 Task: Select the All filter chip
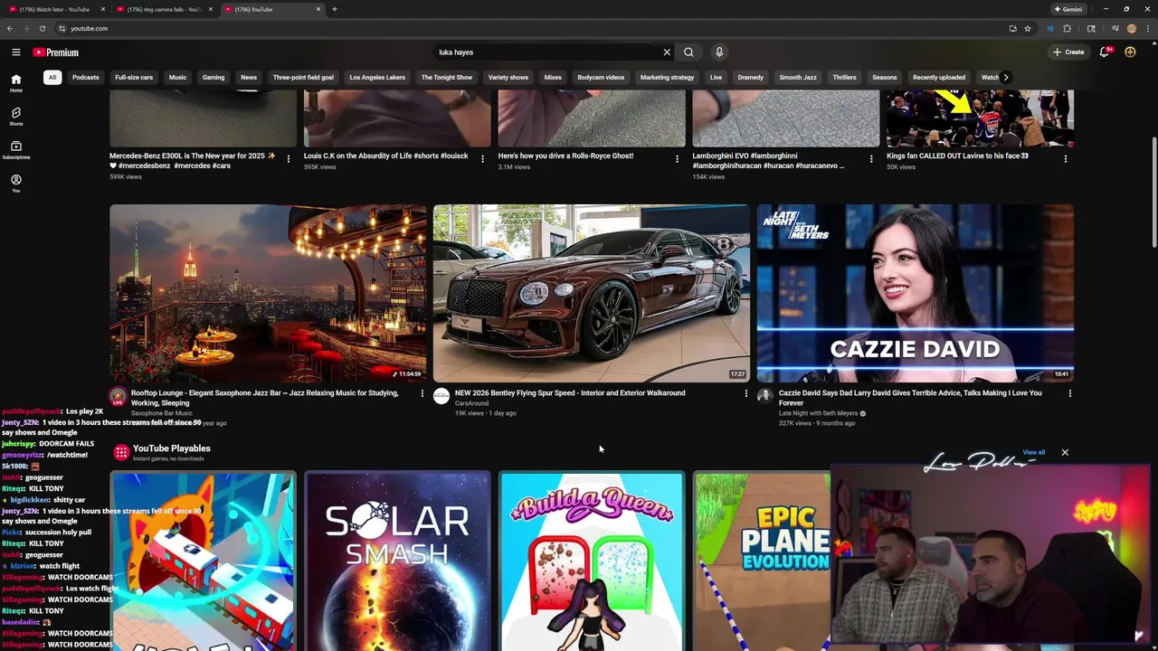point(52,77)
